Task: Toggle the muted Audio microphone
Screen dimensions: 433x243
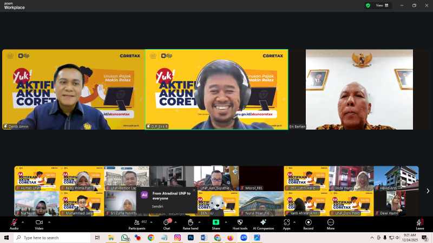Action: pyautogui.click(x=14, y=222)
